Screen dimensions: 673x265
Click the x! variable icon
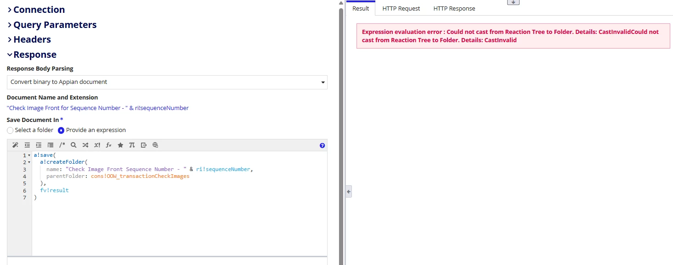[x=97, y=145]
